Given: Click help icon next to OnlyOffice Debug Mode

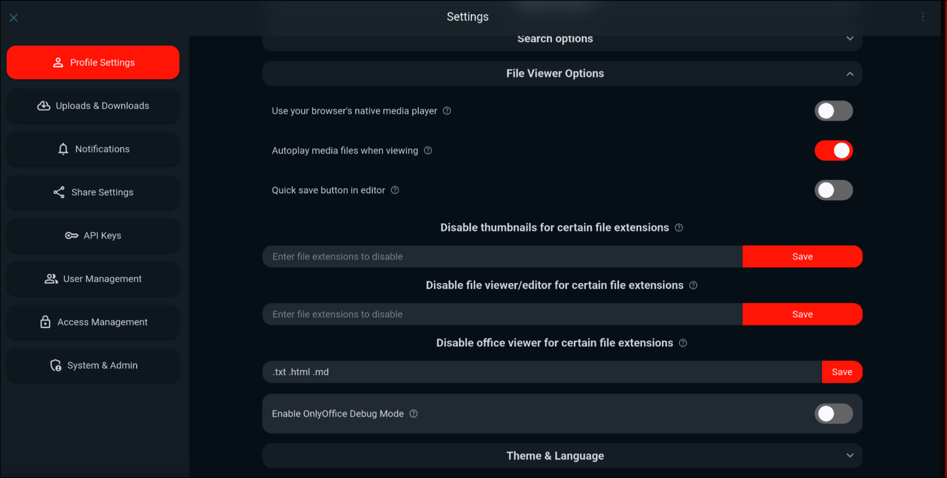Looking at the screenshot, I should 414,414.
